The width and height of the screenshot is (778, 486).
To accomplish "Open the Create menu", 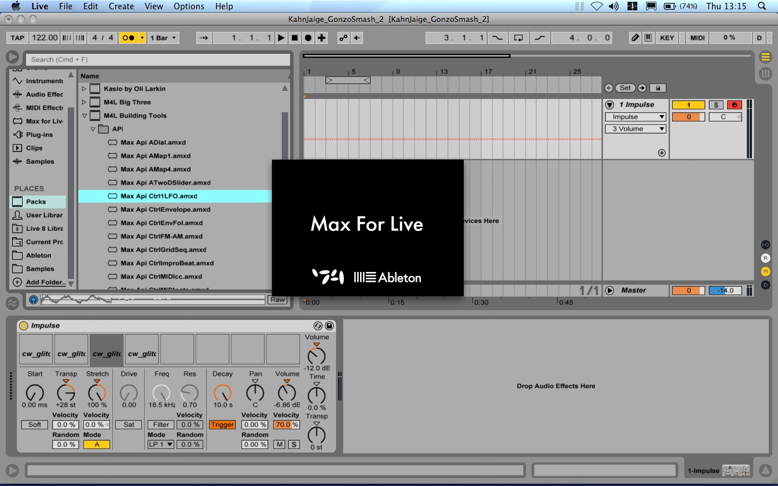I will click(121, 6).
